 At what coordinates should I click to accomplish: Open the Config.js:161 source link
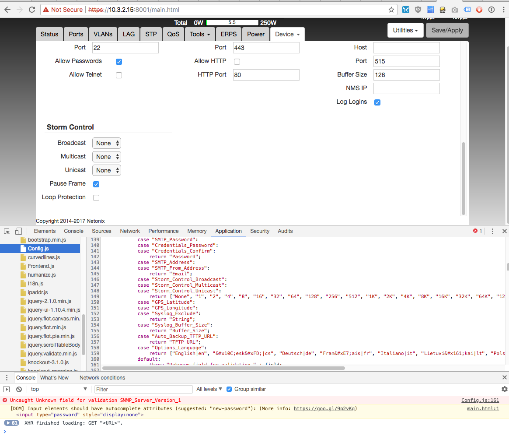coord(480,400)
